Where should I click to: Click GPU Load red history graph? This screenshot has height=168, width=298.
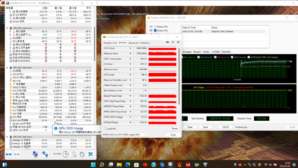[162, 75]
